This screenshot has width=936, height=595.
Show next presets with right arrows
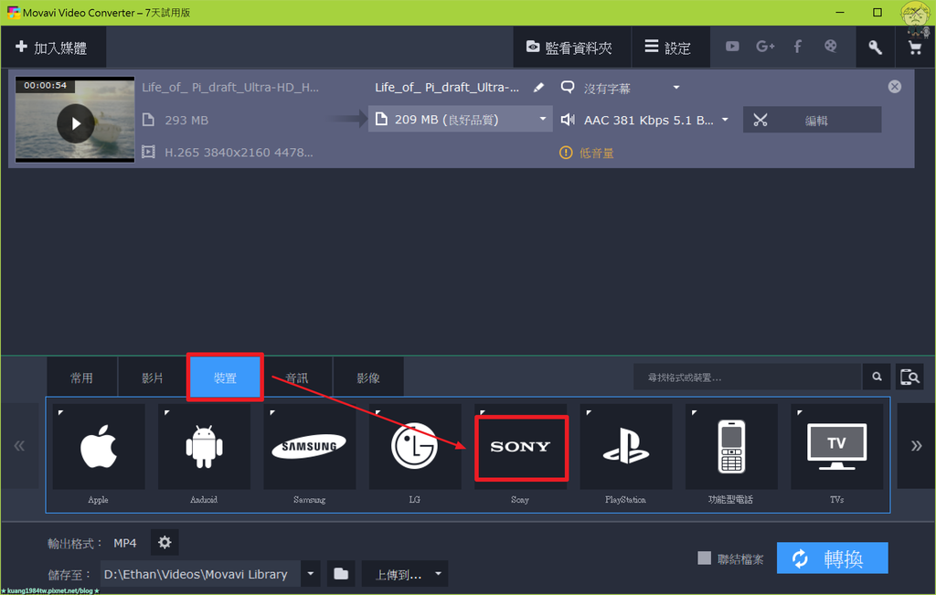916,446
